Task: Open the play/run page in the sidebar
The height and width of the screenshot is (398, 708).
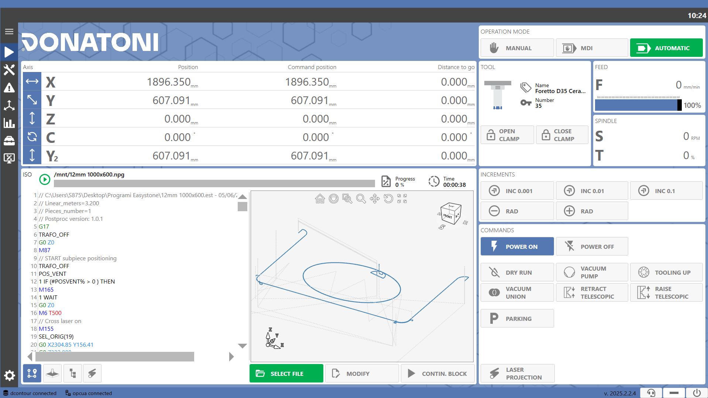Action: click(9, 52)
